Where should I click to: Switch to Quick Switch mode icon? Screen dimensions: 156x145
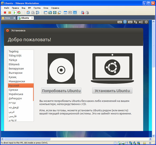point(50,12)
